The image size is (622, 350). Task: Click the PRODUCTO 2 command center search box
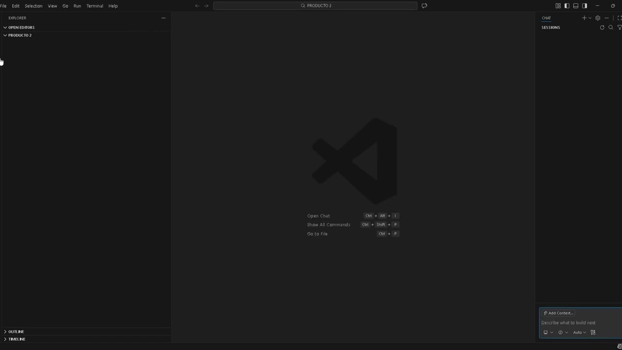315,6
